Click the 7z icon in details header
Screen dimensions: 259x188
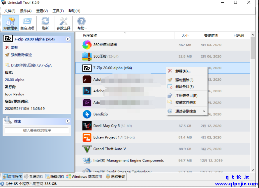coord(8,39)
